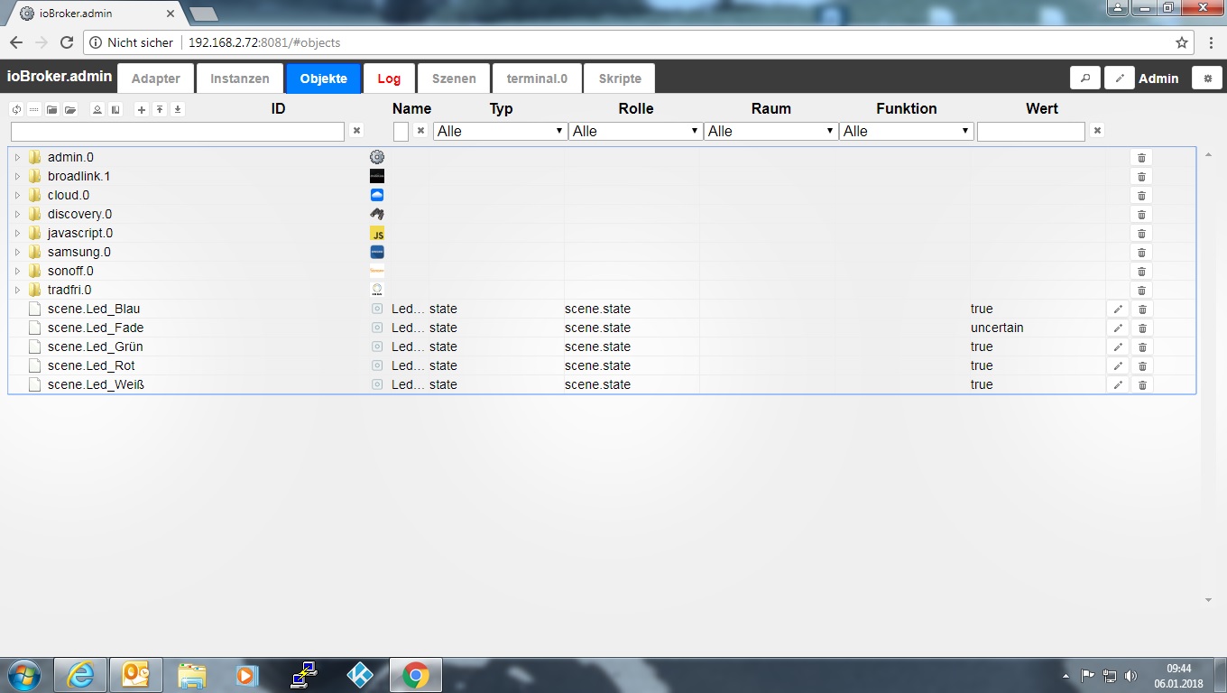Click the 'true' value of scene.Led_Rot
This screenshot has height=693, width=1227.
click(x=982, y=365)
